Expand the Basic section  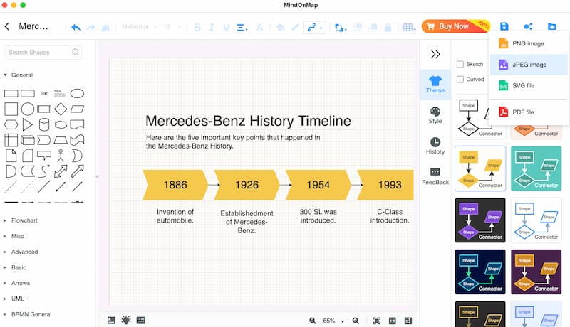coord(5,267)
